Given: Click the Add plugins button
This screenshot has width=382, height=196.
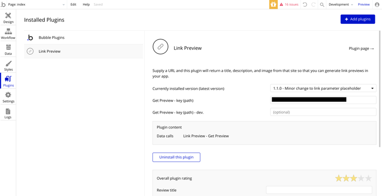Looking at the screenshot, I should pyautogui.click(x=358, y=19).
